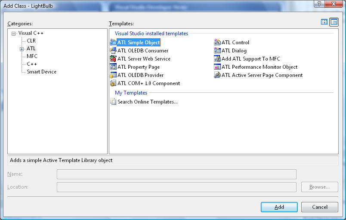Click the Location input field

[x=176, y=187]
